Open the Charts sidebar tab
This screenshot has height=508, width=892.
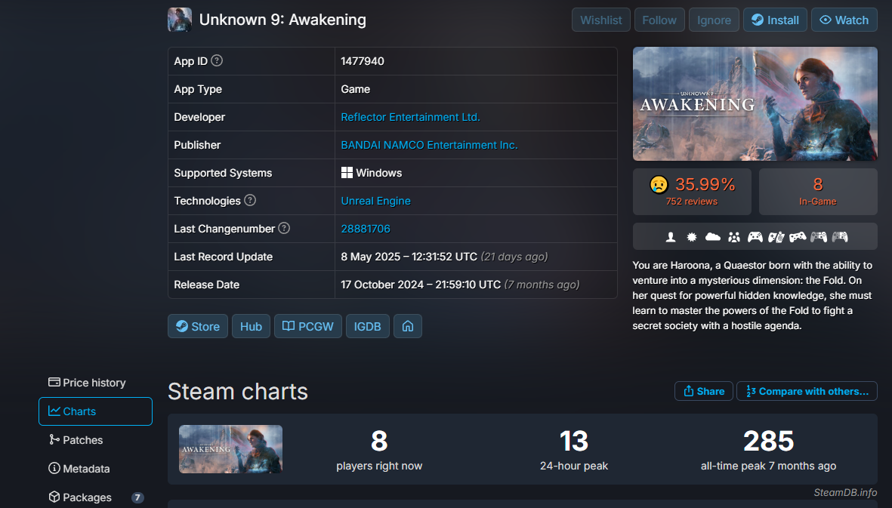pyautogui.click(x=95, y=411)
